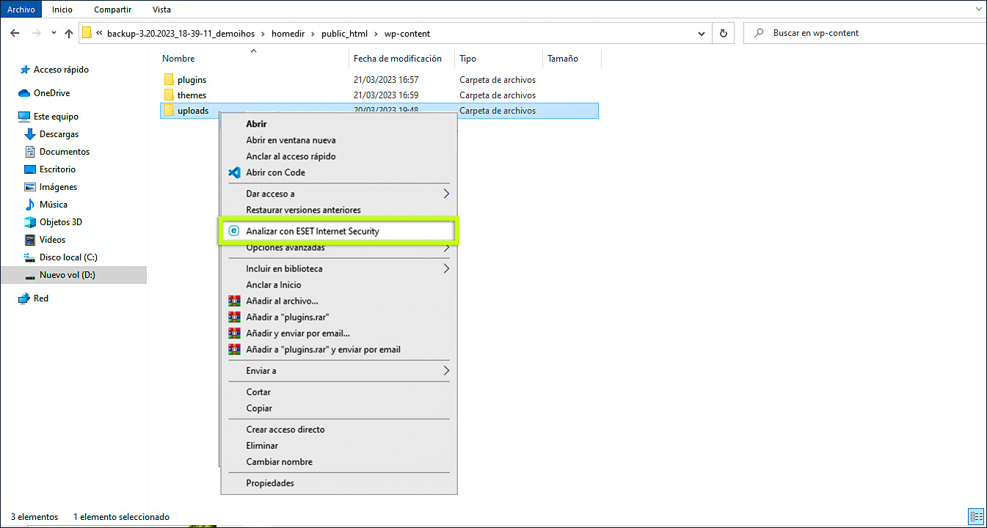
Task: Click the VS Code icon in context menu
Action: [234, 172]
